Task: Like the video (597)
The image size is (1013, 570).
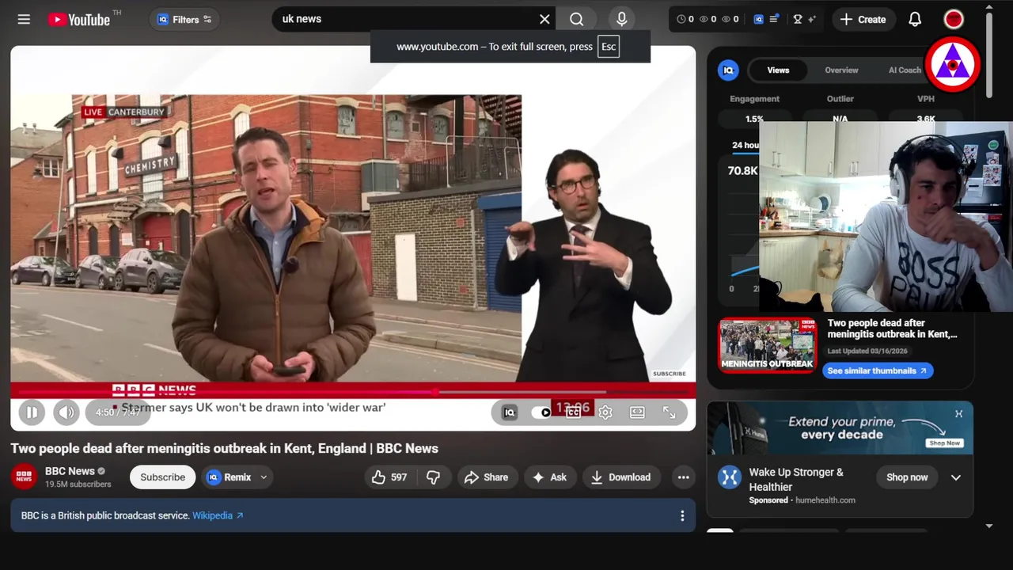Action: tap(389, 477)
